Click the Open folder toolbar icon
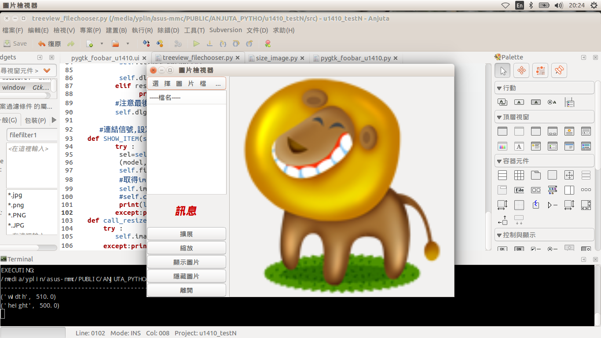The image size is (601, 338). coord(115,44)
